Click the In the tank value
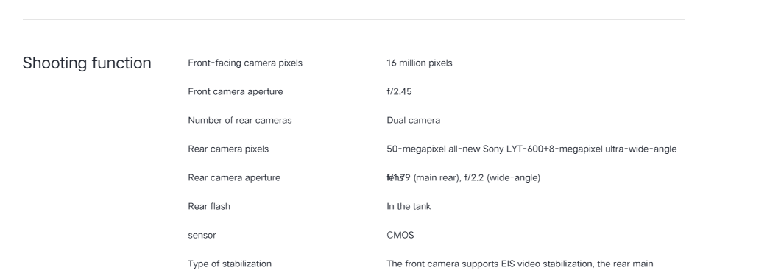781x279 pixels. pyautogui.click(x=409, y=206)
